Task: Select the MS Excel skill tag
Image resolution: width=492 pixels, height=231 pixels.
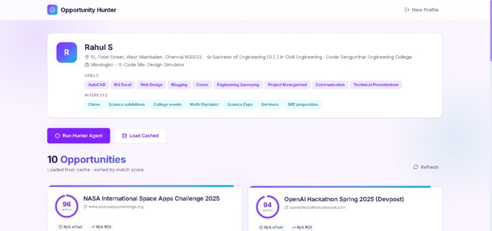Action: tap(123, 85)
